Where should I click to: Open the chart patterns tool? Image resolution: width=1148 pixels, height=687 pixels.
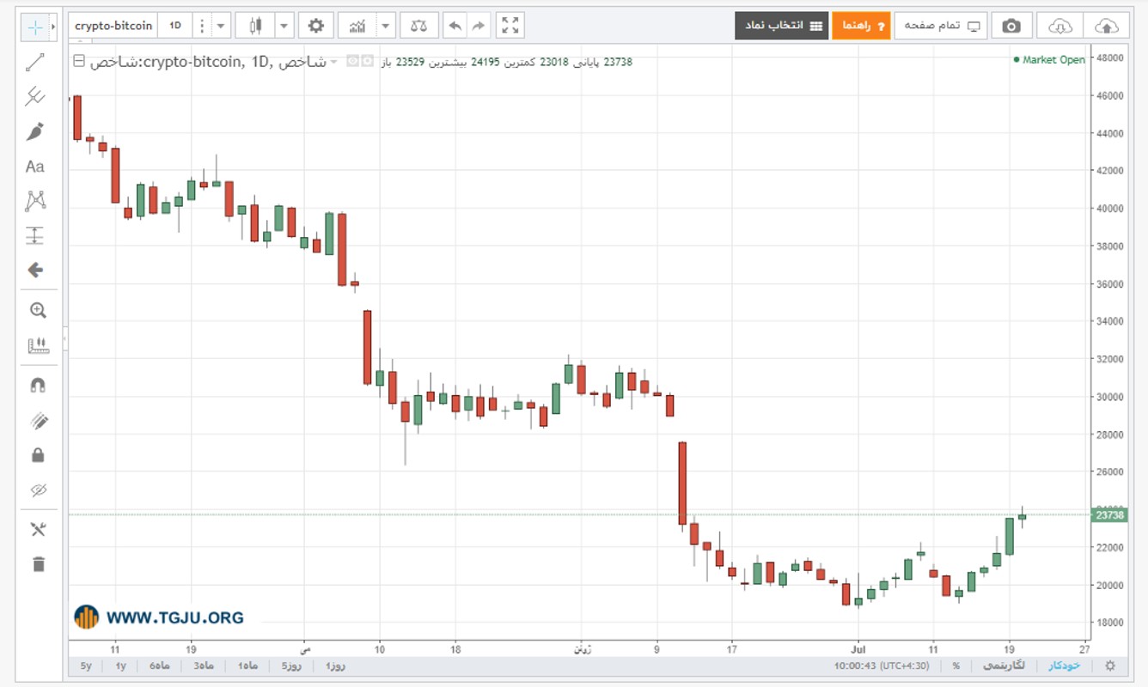35,201
